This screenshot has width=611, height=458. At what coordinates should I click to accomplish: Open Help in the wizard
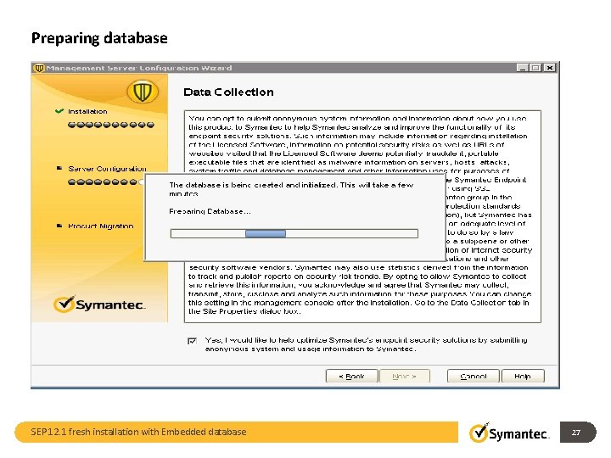click(x=523, y=377)
